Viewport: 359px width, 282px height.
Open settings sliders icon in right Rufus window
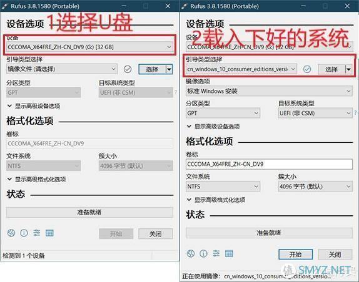pos(216,253)
